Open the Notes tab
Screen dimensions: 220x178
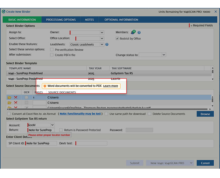click(x=89, y=20)
